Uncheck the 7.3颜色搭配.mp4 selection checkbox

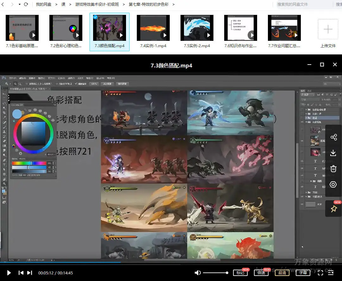[95, 17]
